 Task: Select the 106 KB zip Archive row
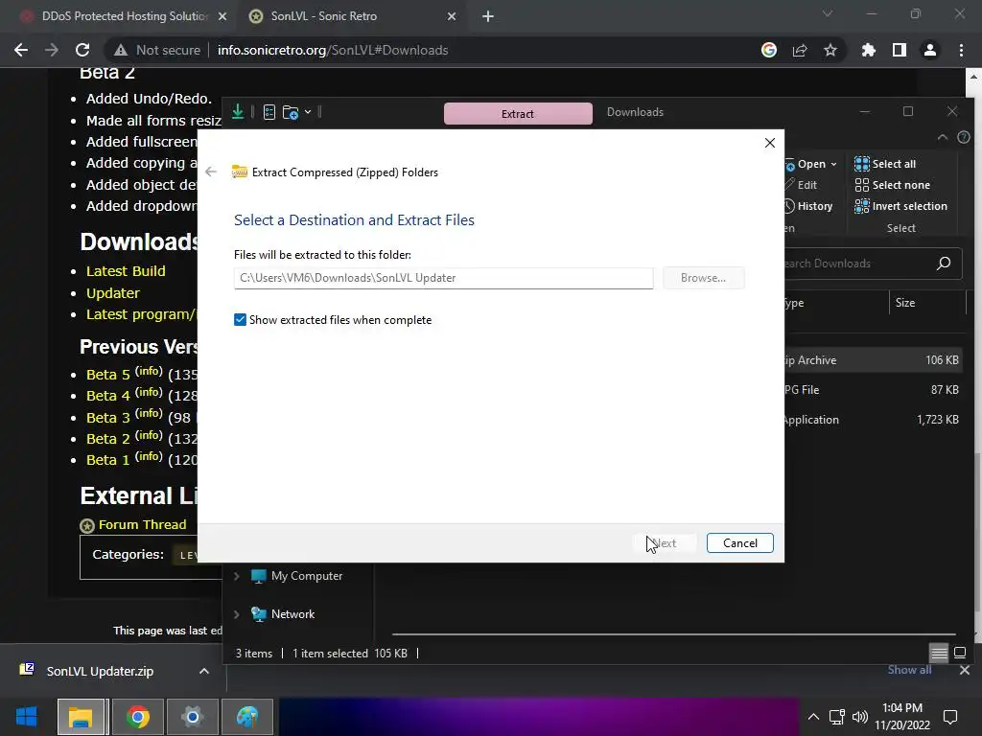pos(873,360)
